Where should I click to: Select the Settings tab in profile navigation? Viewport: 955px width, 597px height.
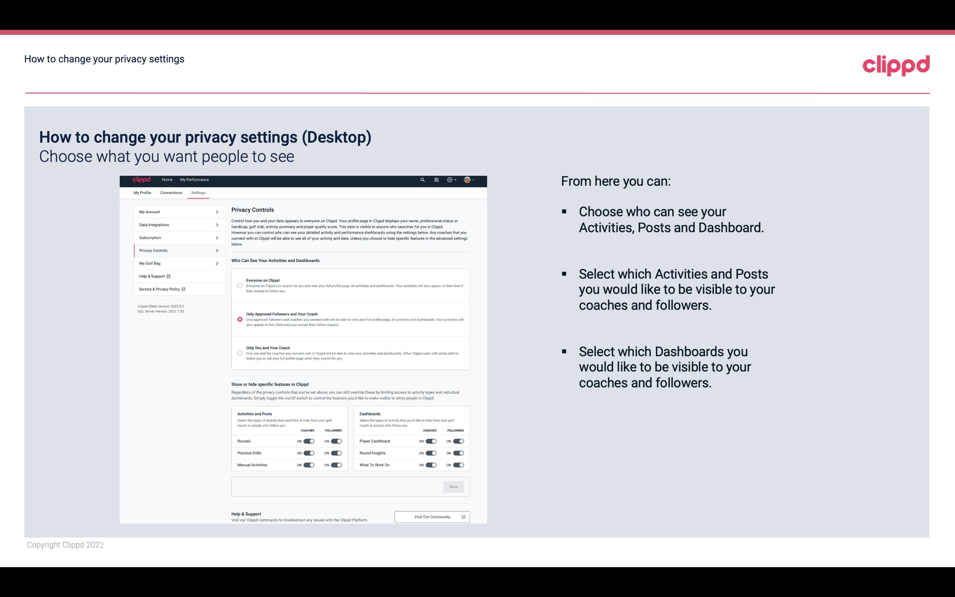197,192
